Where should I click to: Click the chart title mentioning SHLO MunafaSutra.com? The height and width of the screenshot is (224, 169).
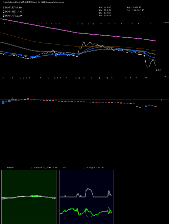(x=33, y=2)
